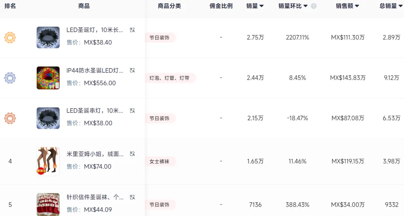Click the blue rank badge for second place
Image resolution: width=404 pixels, height=216 pixels.
coord(10,78)
